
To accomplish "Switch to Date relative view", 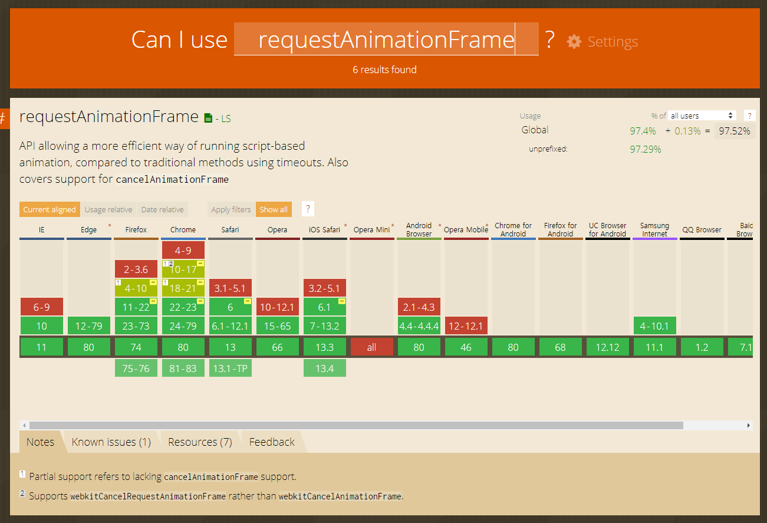I will 162,209.
